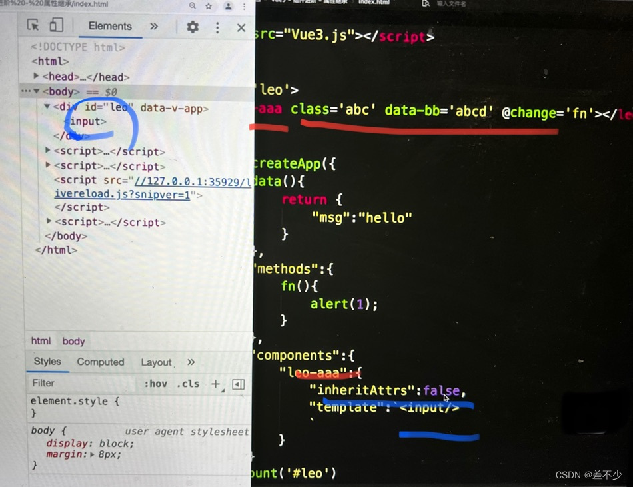633x487 pixels.
Task: Click the body breadcrumb
Action: (73, 342)
